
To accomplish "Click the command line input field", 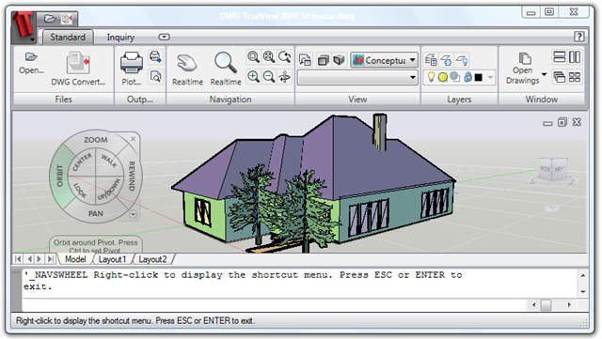I will 275,305.
